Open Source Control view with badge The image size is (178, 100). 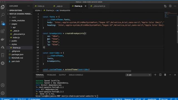point(3,23)
